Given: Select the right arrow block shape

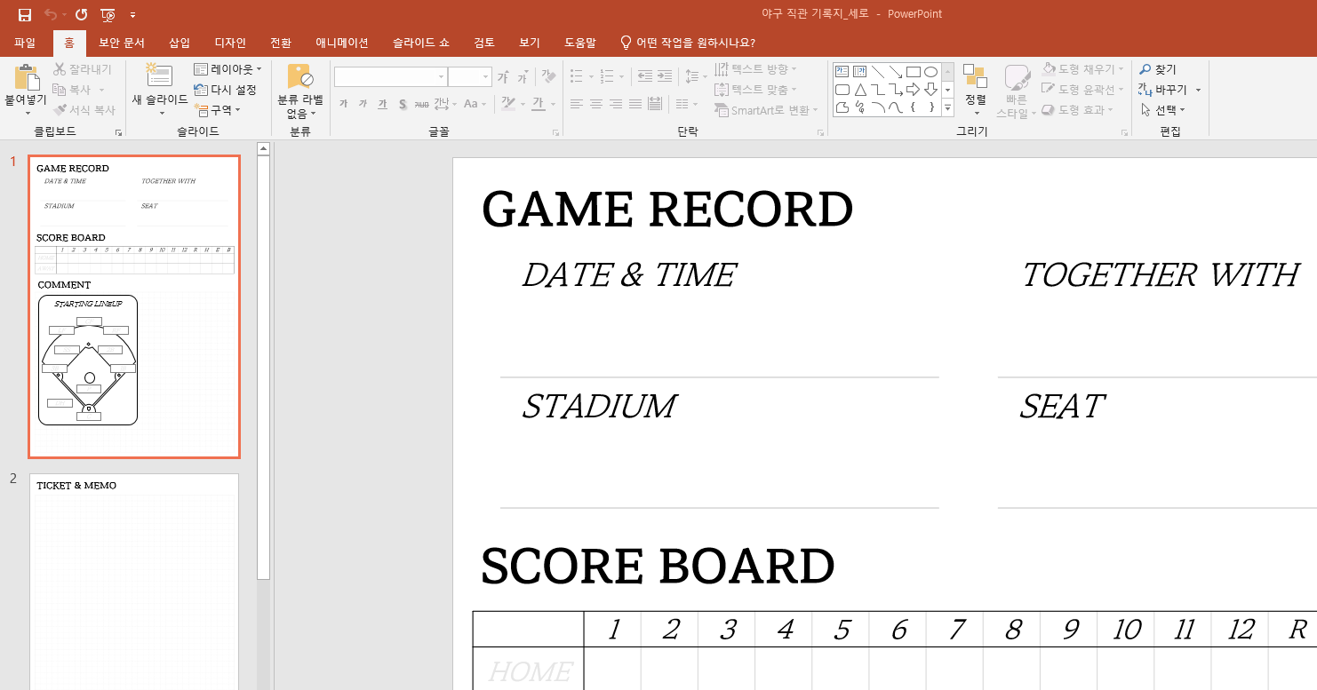Looking at the screenshot, I should coord(913,90).
